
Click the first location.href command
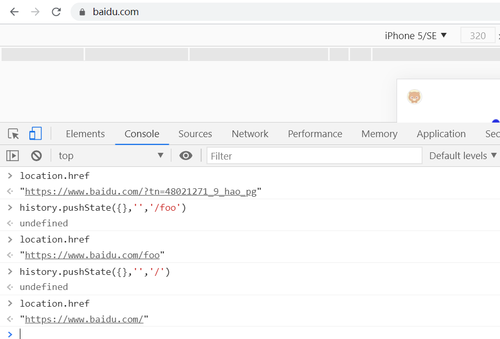point(54,176)
